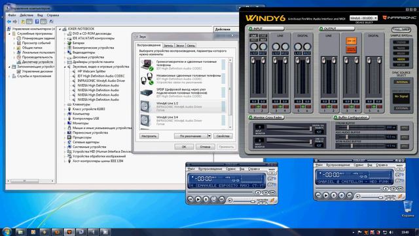
Task: Open the Windy6 Device Select dropdown
Action: [363, 18]
